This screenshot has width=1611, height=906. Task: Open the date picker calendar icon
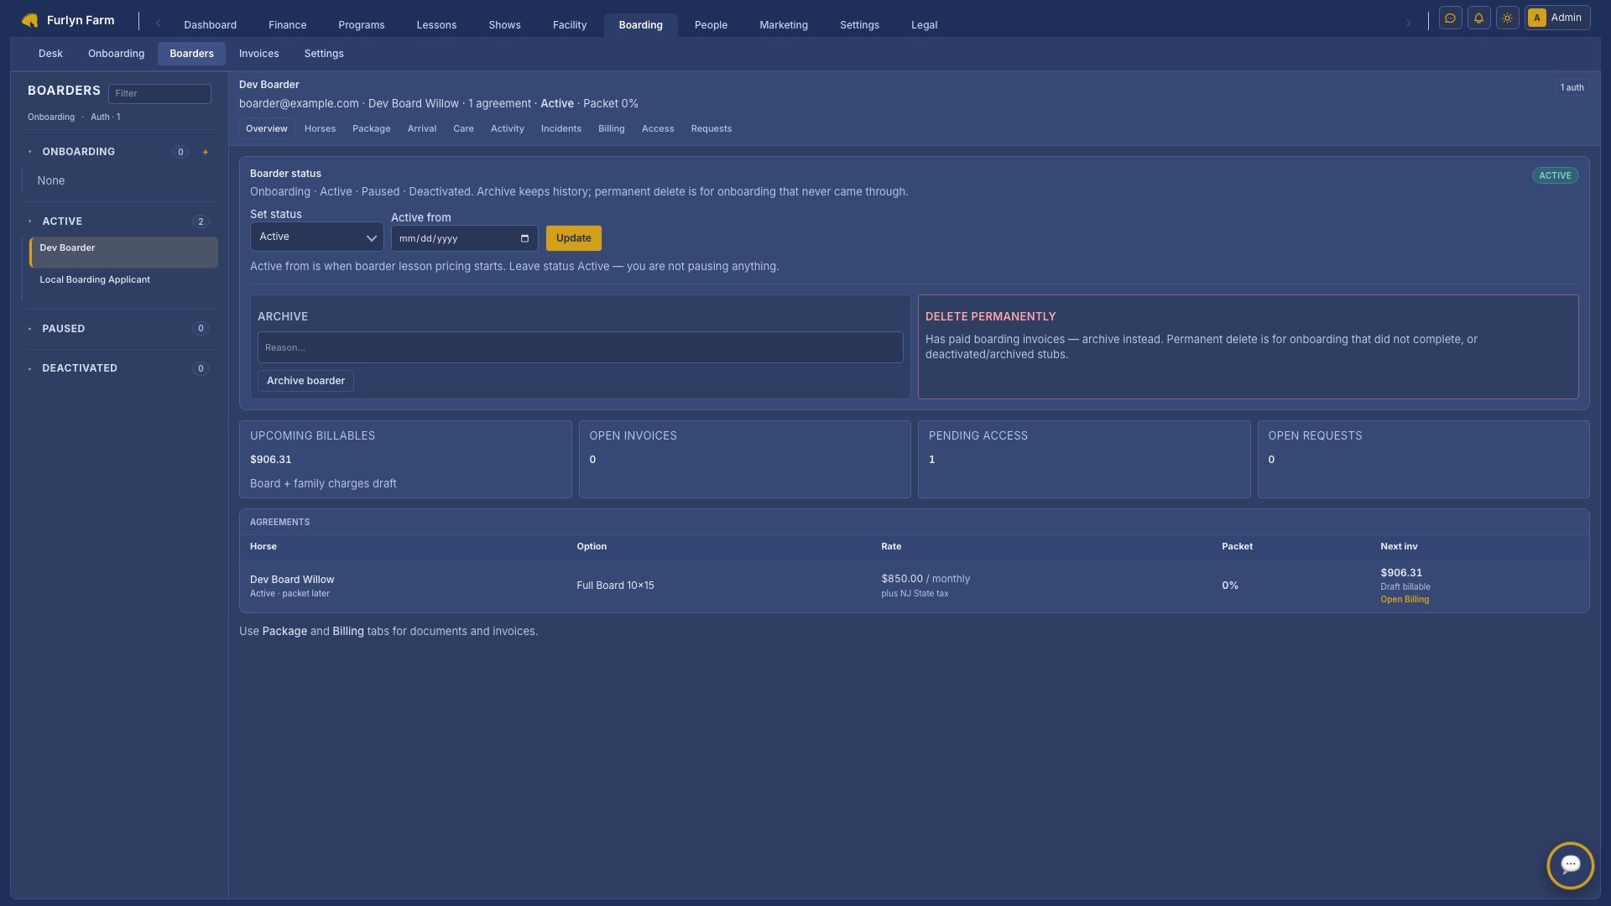point(524,238)
